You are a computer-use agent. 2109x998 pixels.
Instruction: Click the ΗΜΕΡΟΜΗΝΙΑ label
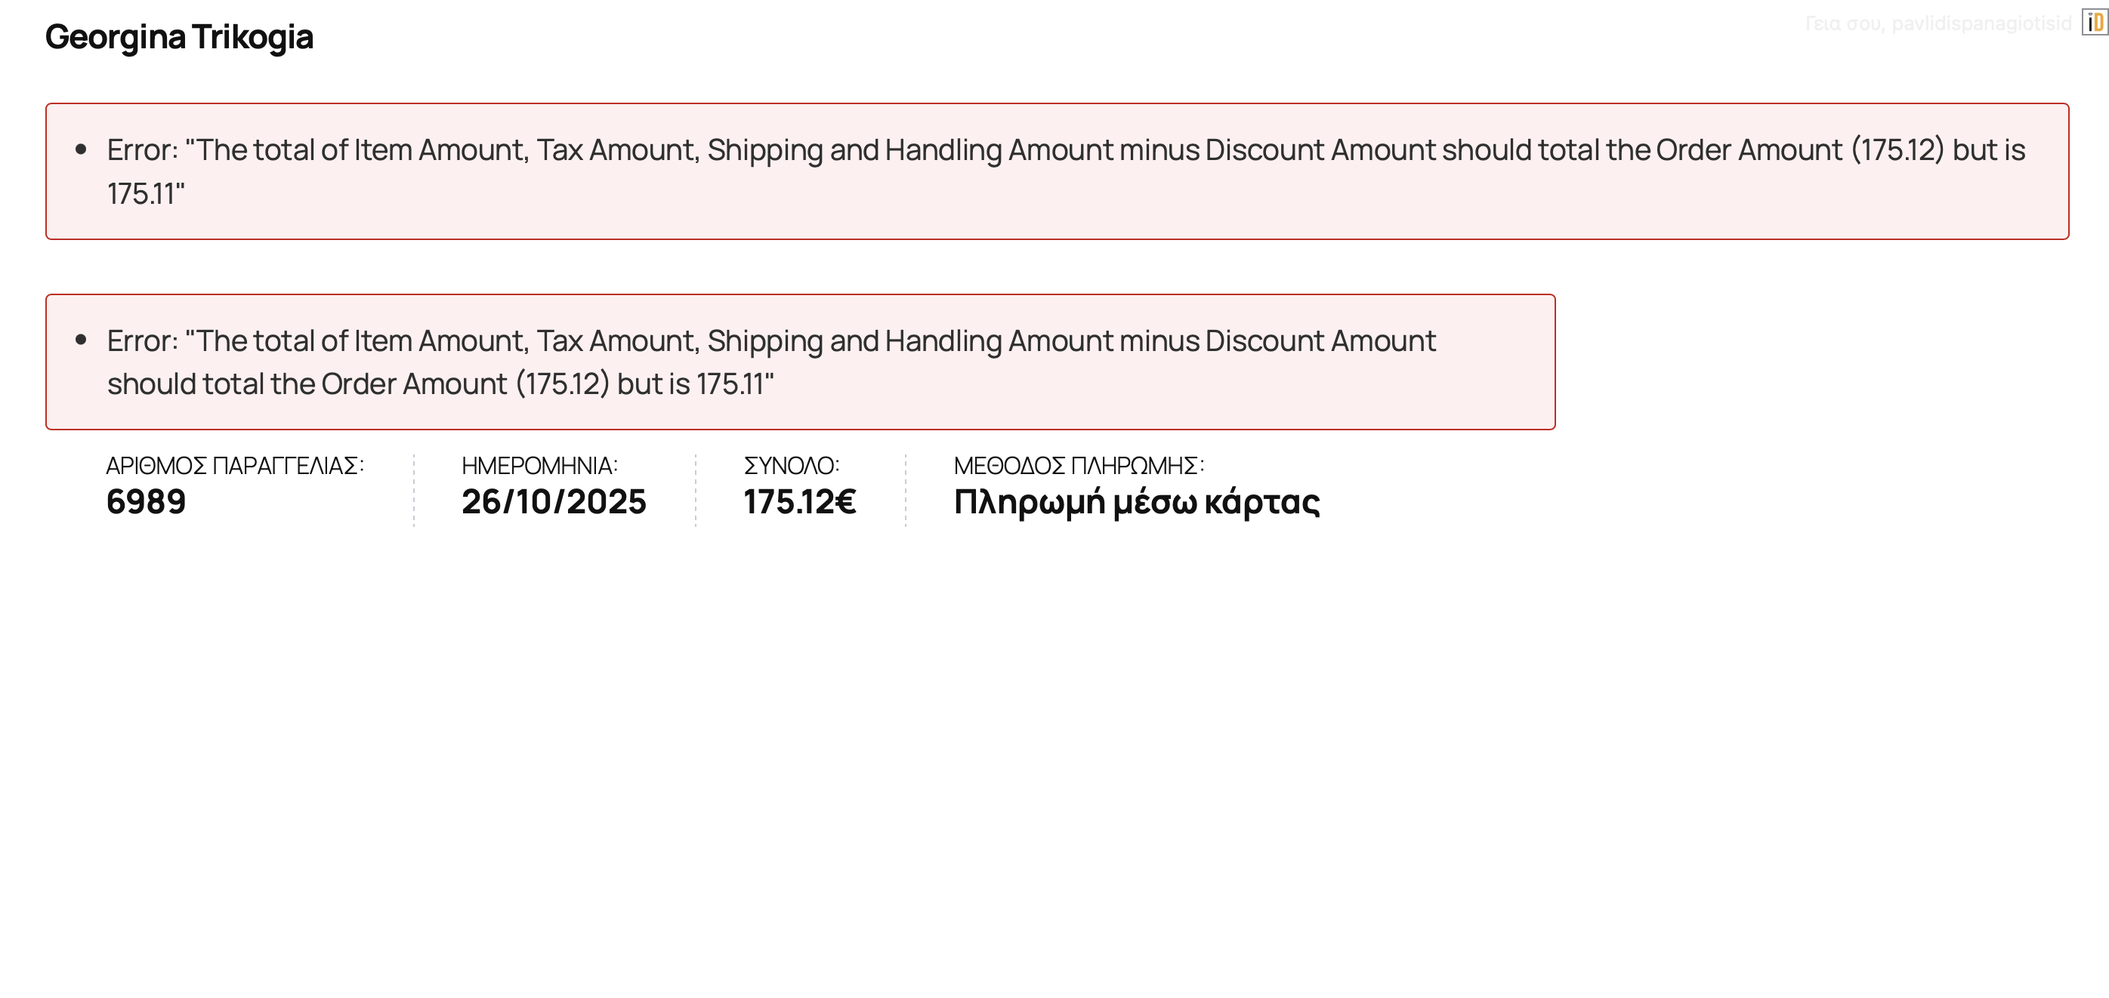click(x=539, y=467)
